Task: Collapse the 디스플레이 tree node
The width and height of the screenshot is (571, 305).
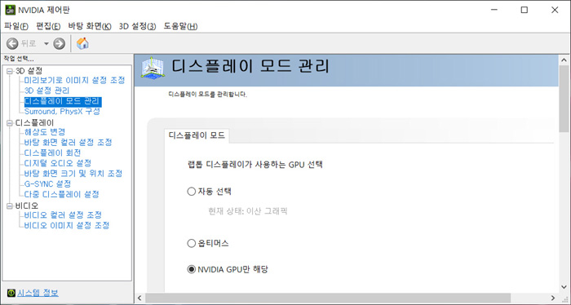Action: click(10, 123)
